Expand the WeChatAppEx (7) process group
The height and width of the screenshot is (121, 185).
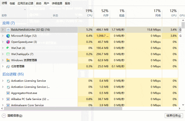pos(3,54)
